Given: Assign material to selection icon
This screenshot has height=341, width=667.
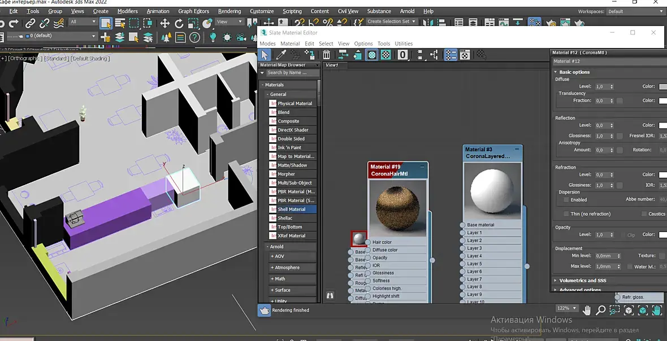Looking at the screenshot, I should pyautogui.click(x=310, y=55).
